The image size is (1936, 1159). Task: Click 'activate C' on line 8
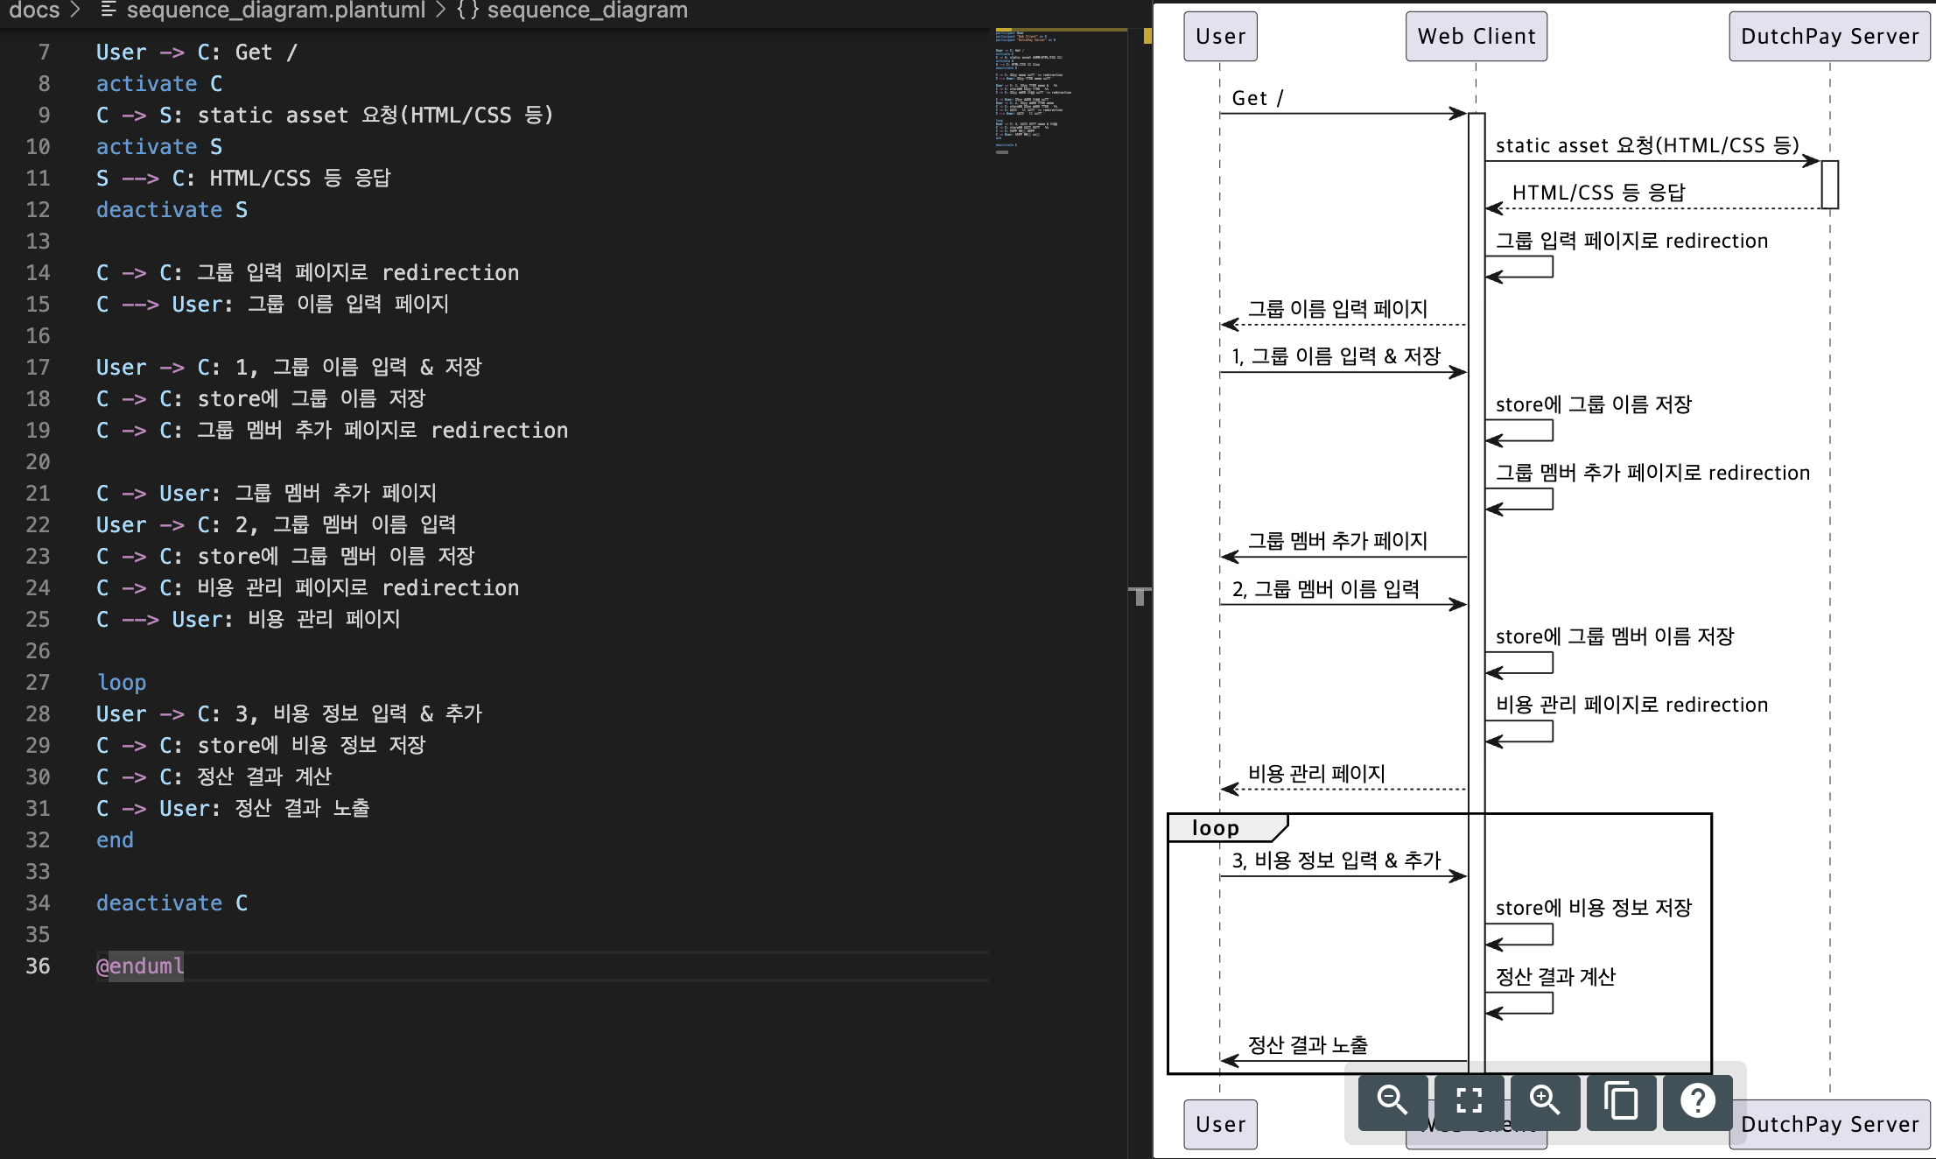(x=159, y=83)
